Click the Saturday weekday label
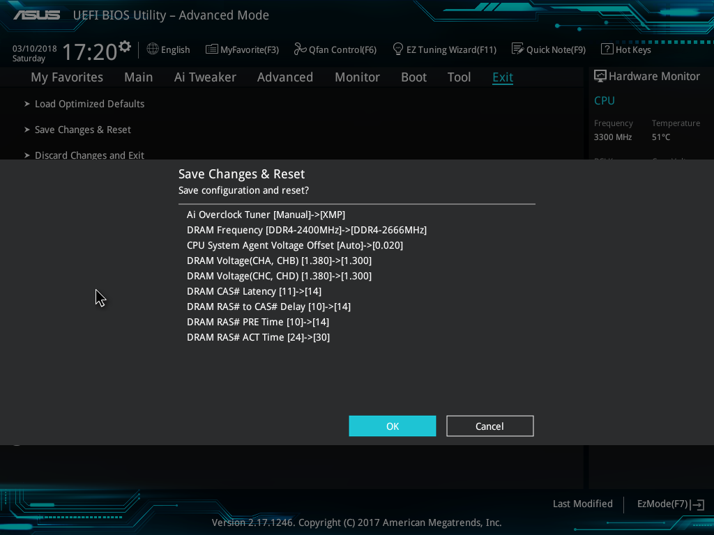 [x=29, y=59]
